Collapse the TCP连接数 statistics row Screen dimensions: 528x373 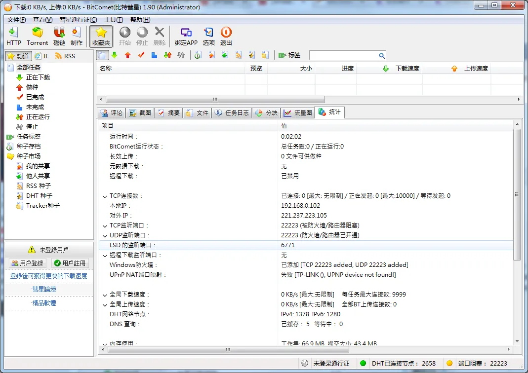click(105, 196)
